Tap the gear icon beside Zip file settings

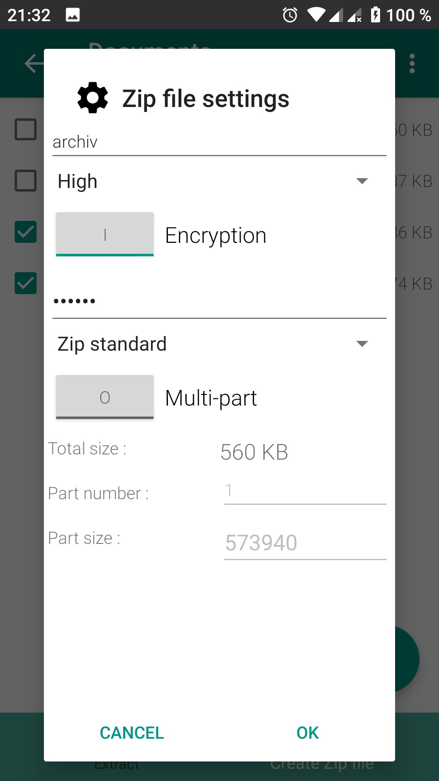93,98
